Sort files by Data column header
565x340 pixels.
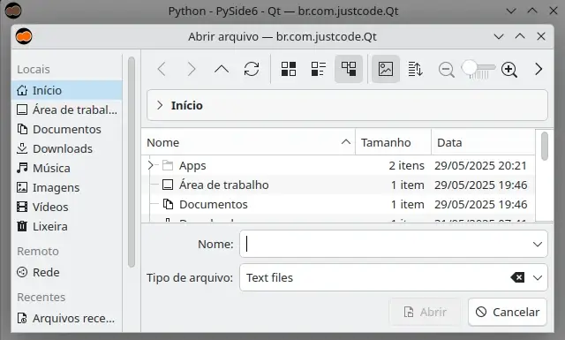tap(483, 142)
